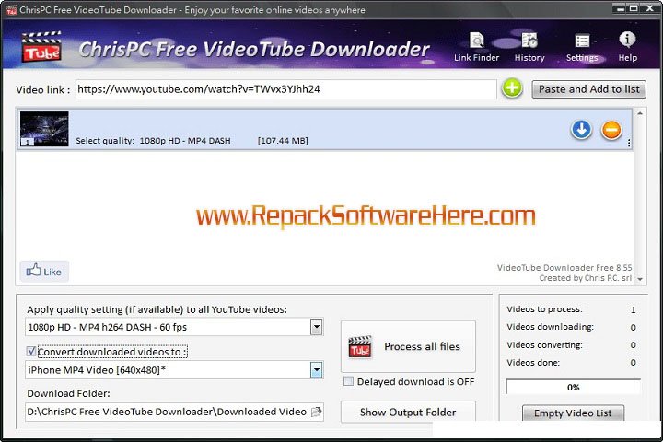Click the Videos downloading label
The height and width of the screenshot is (442, 663).
(550, 327)
